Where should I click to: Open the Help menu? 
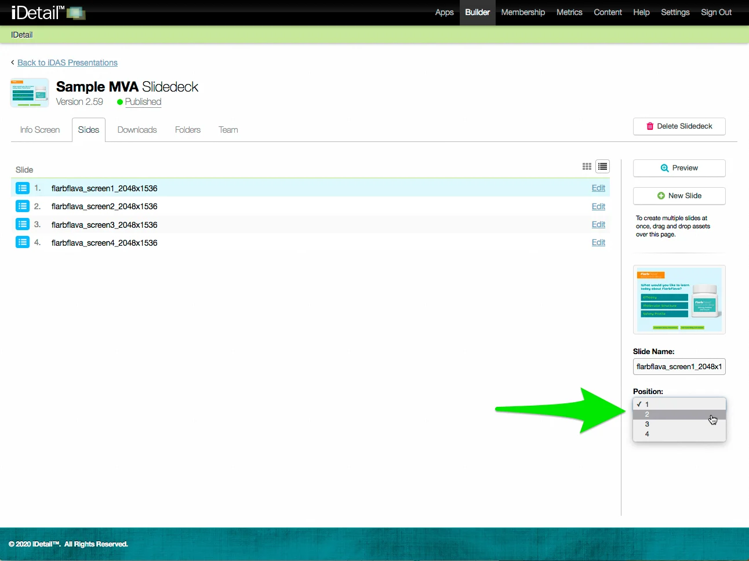641,12
